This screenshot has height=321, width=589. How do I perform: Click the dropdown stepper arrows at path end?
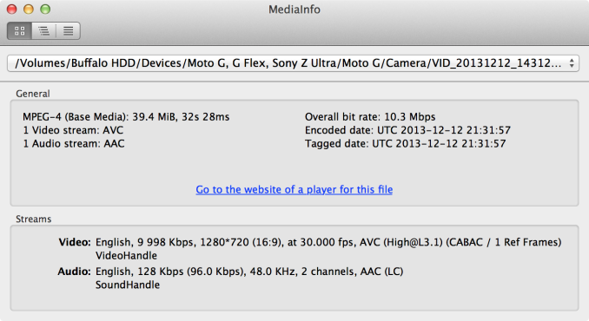pos(572,63)
